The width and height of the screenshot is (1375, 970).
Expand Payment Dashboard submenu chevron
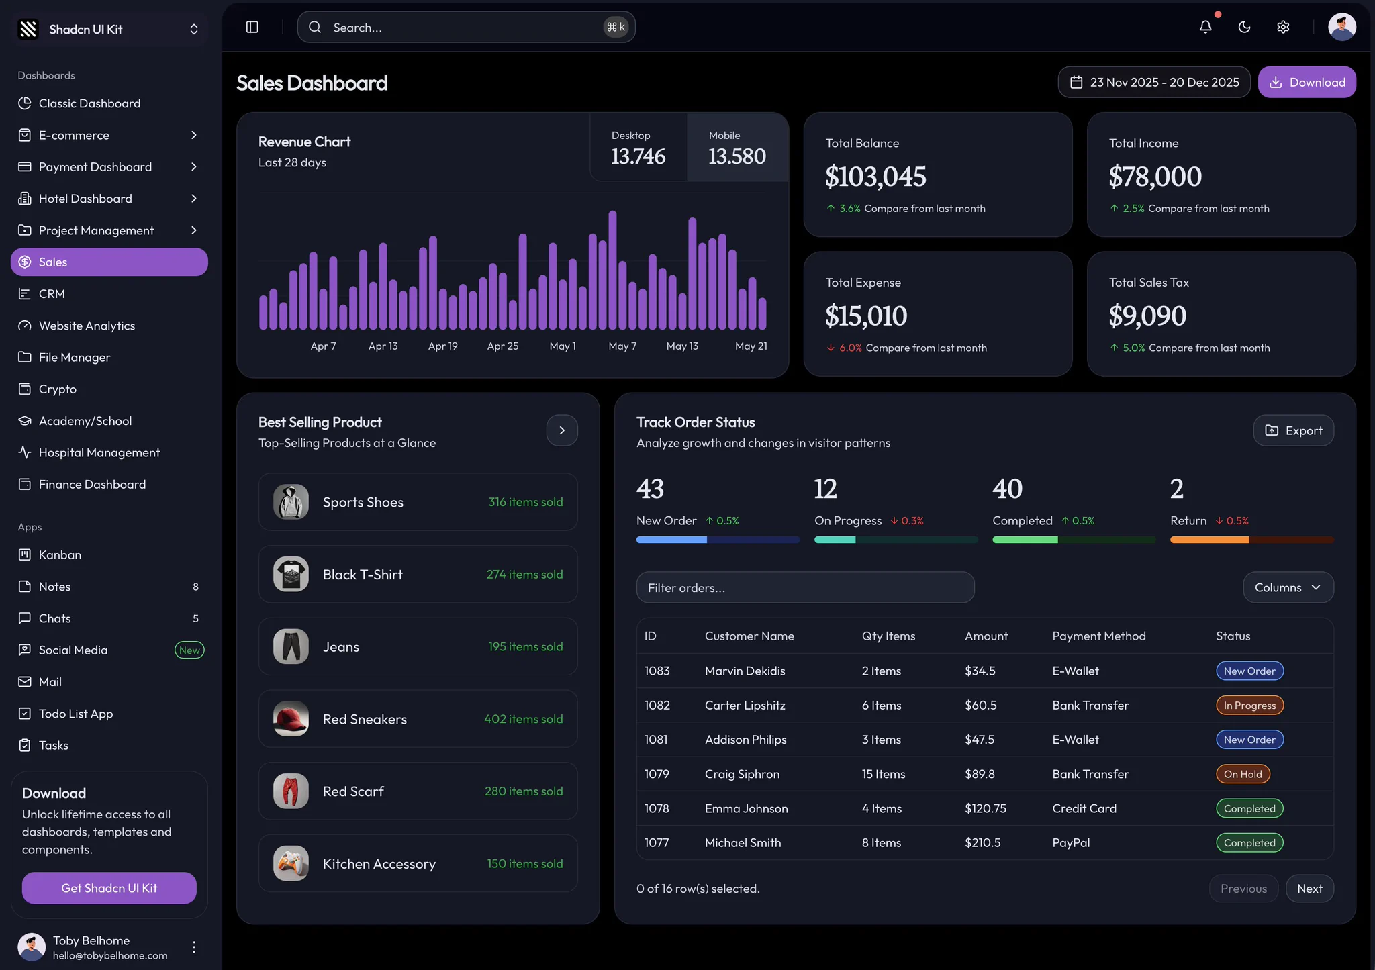194,166
